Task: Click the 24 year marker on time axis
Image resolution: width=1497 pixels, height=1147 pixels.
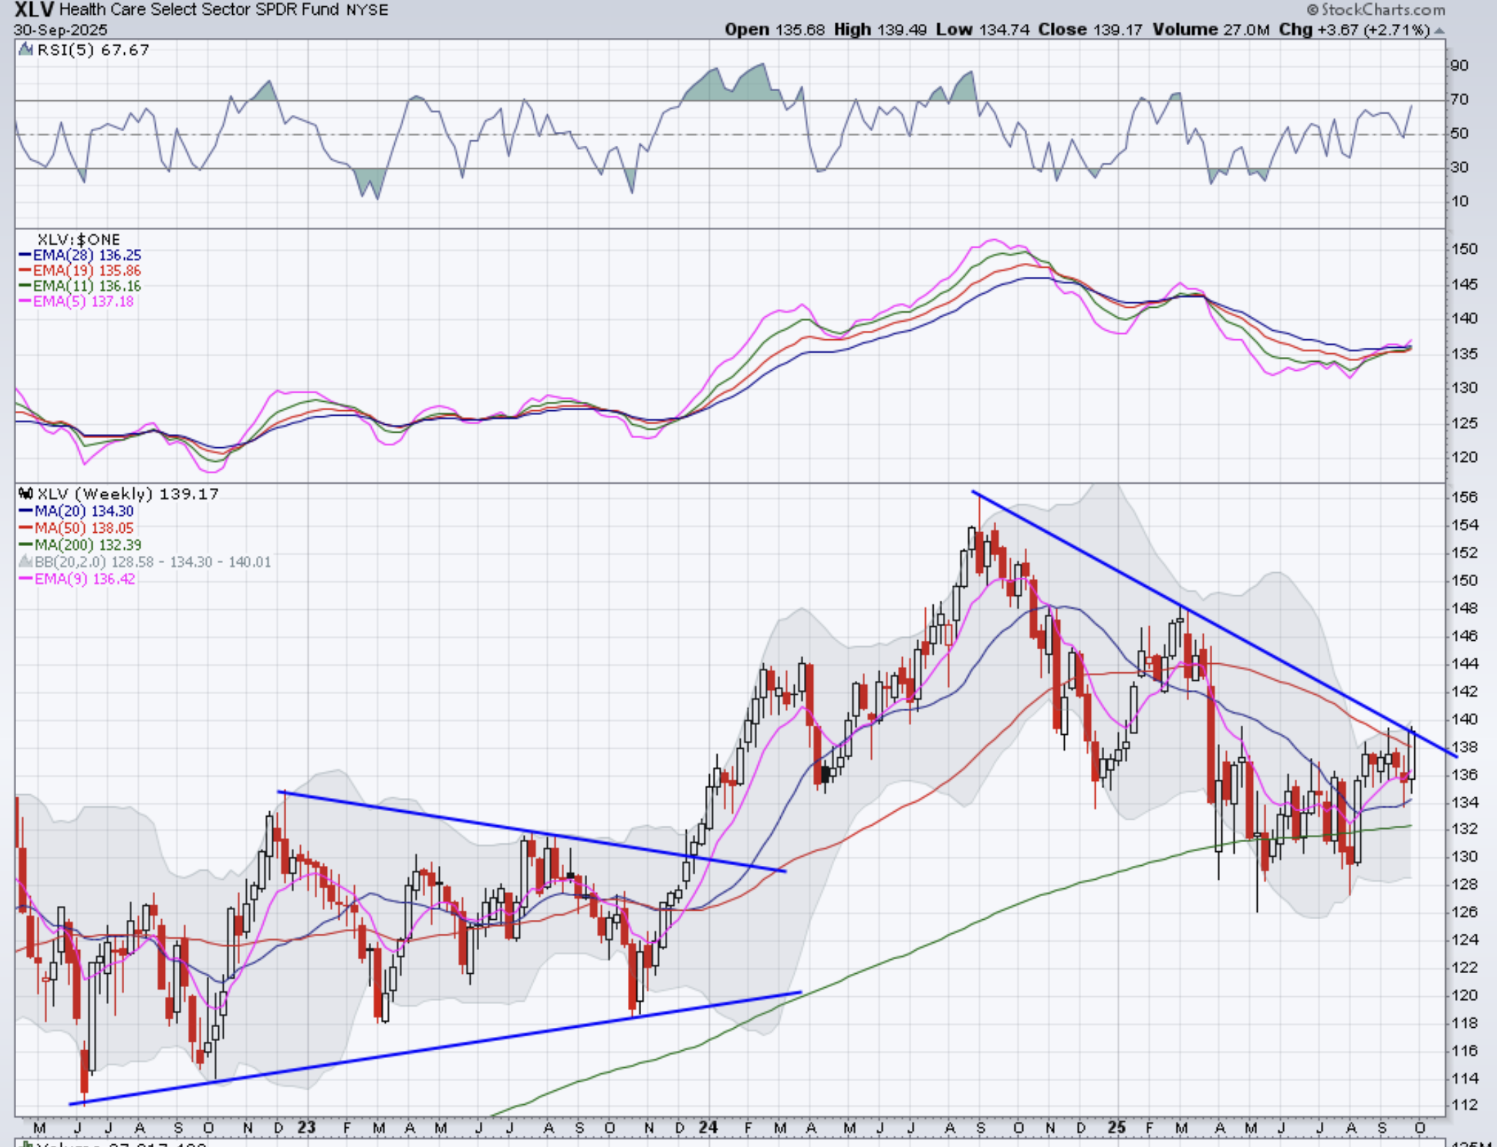Action: click(708, 1127)
